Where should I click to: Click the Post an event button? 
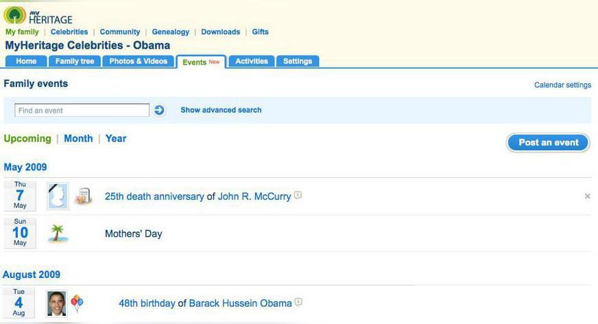(549, 143)
